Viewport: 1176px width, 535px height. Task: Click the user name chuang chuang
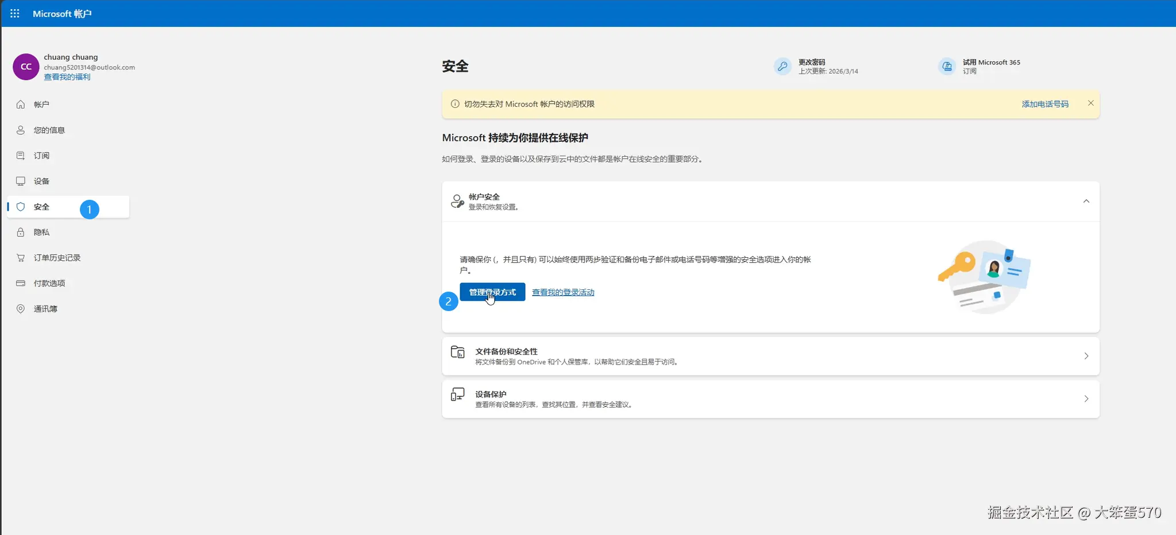[71, 57]
